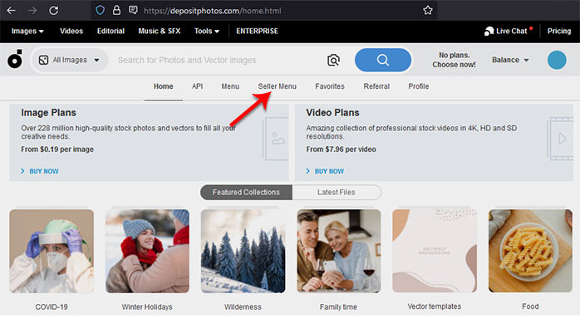Click the Live Chat headset icon
Screen dimensions: 580x323
point(489,32)
